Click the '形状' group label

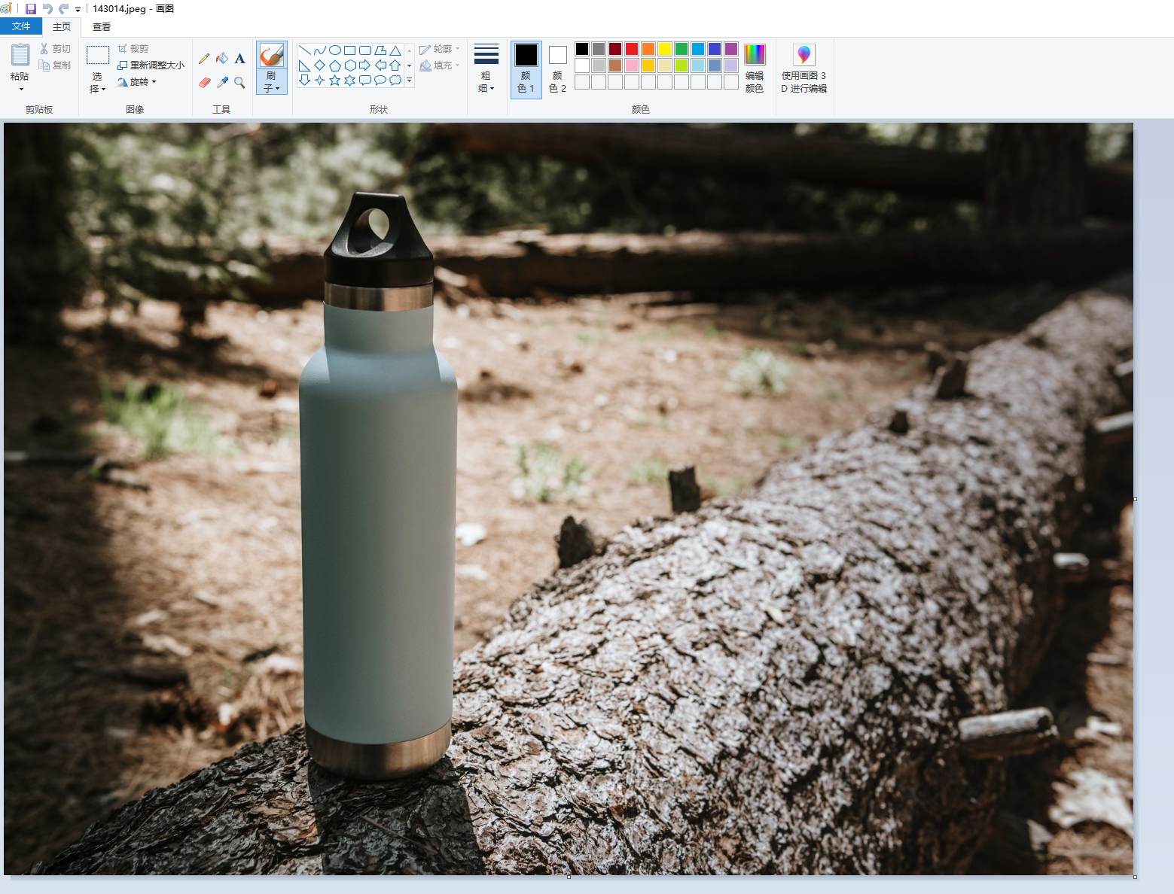coord(379,110)
